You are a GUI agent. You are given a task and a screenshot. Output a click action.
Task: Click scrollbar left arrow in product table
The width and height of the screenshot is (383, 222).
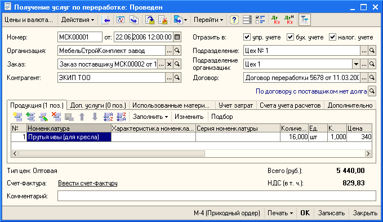(15, 153)
